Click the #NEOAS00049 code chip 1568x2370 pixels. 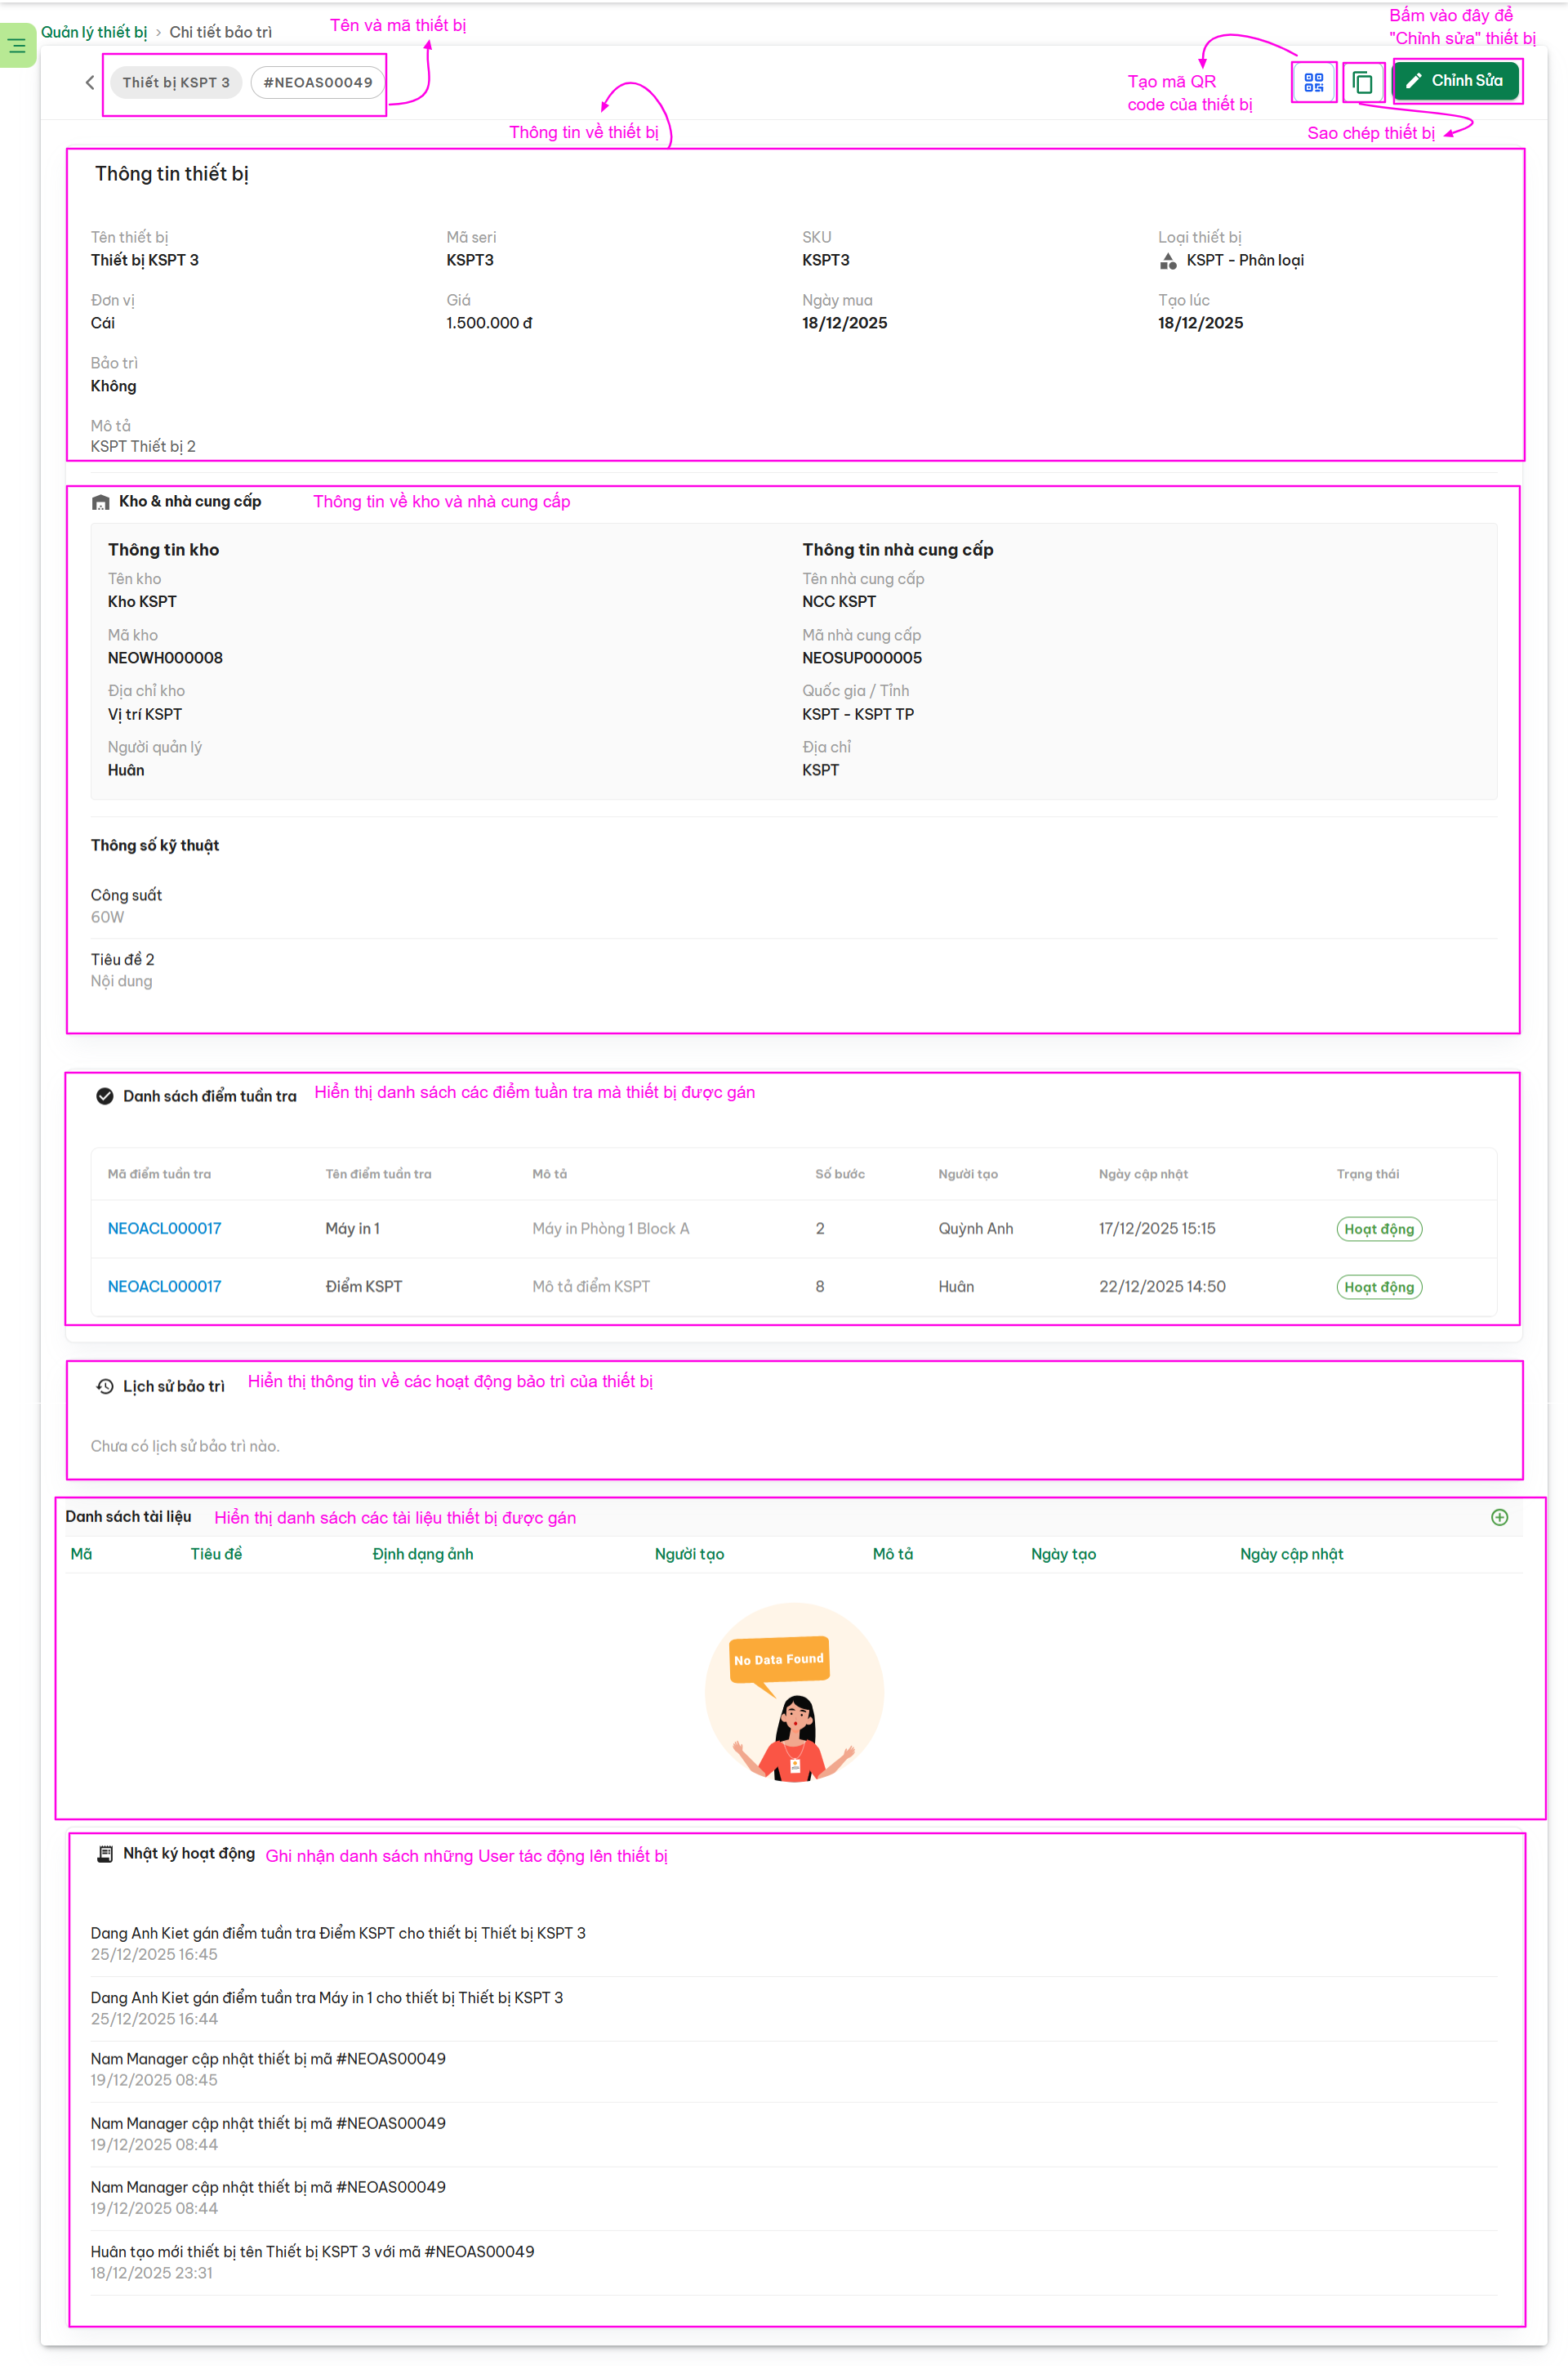tap(317, 83)
